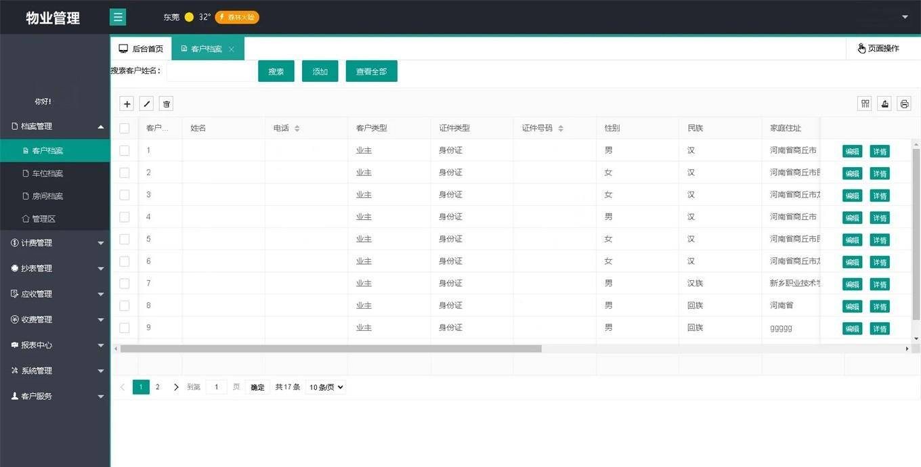Click the 搜索 button
This screenshot has width=921, height=467.
coord(276,71)
